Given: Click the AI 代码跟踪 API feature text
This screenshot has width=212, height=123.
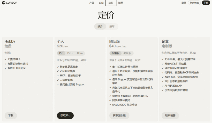Looking at the screenshot, I should click(x=173, y=86).
